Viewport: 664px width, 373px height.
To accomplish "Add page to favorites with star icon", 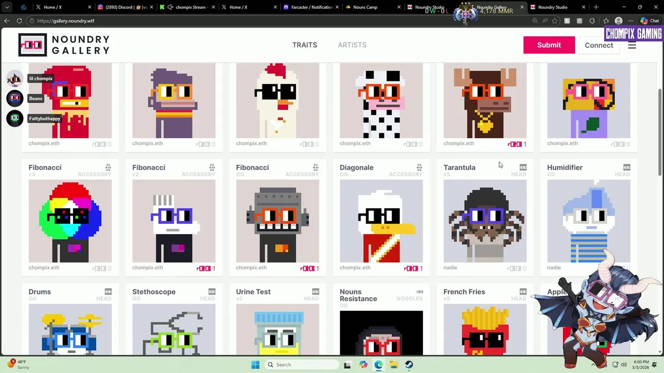I will [x=555, y=21].
